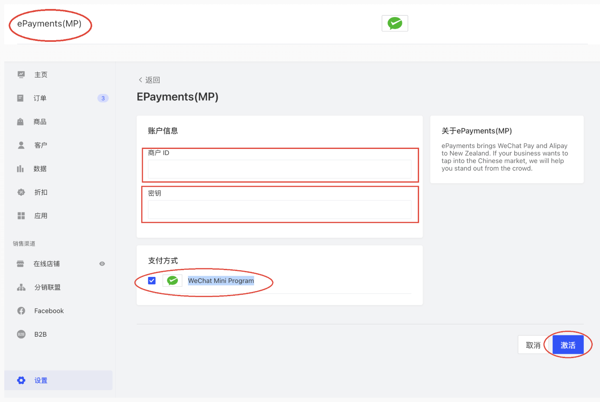Click the 返回 back link text
The image size is (600, 402).
152,80
